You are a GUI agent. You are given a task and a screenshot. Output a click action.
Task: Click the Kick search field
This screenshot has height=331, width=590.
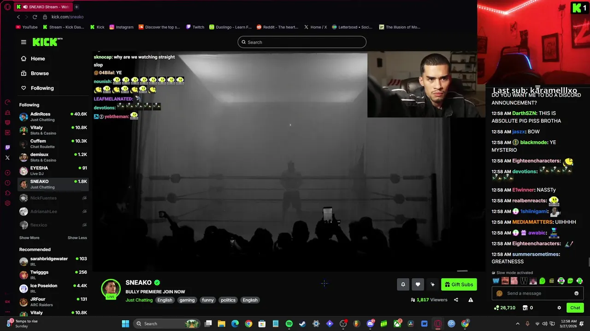click(x=302, y=42)
